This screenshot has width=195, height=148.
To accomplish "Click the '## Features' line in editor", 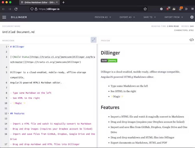I will tap(17, 113).
